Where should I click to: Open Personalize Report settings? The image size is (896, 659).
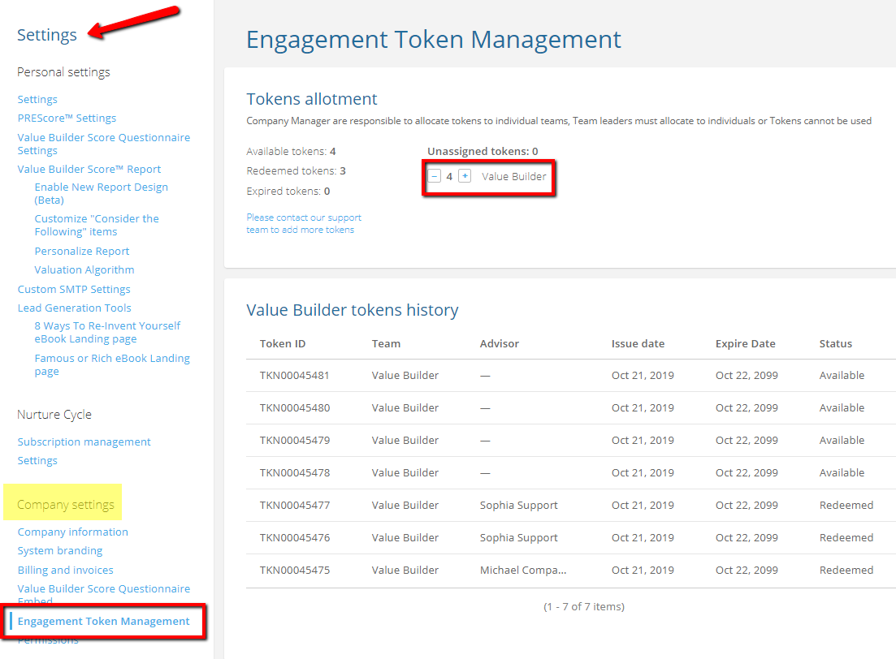click(x=81, y=251)
